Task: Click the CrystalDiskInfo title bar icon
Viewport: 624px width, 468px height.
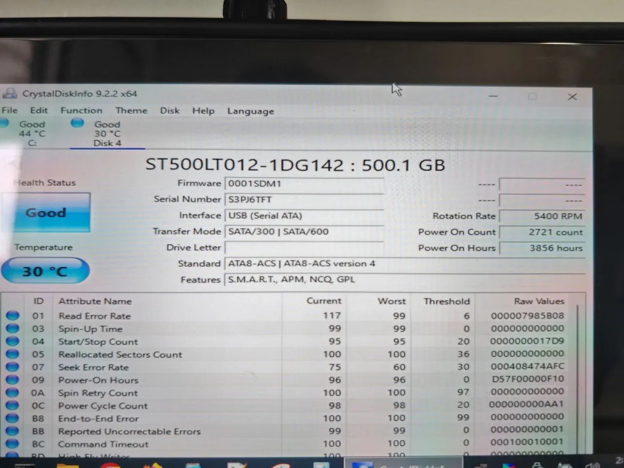Action: [9, 94]
